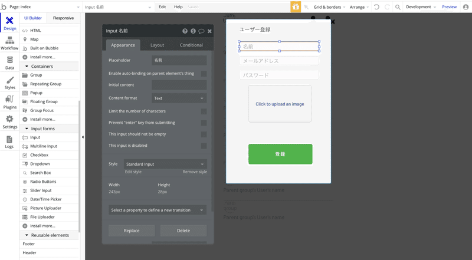
Task: Click the Edit style link
Action: tap(133, 172)
